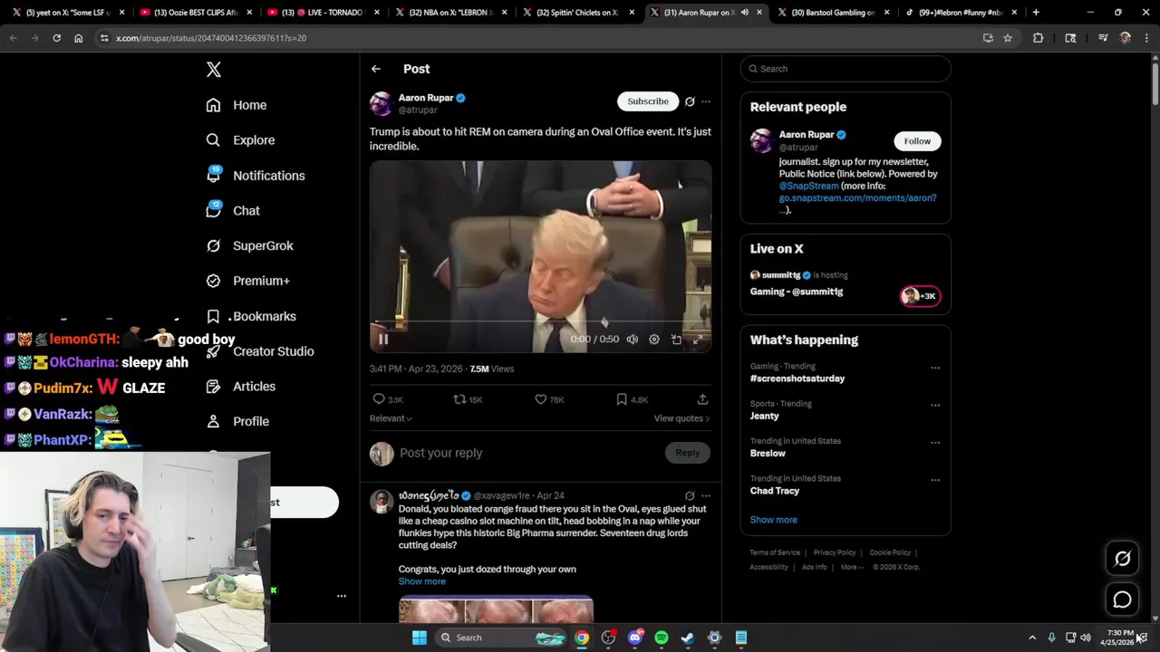Open Articles in the sidebar
Viewport: 1160px width, 652px height.
[240, 387]
